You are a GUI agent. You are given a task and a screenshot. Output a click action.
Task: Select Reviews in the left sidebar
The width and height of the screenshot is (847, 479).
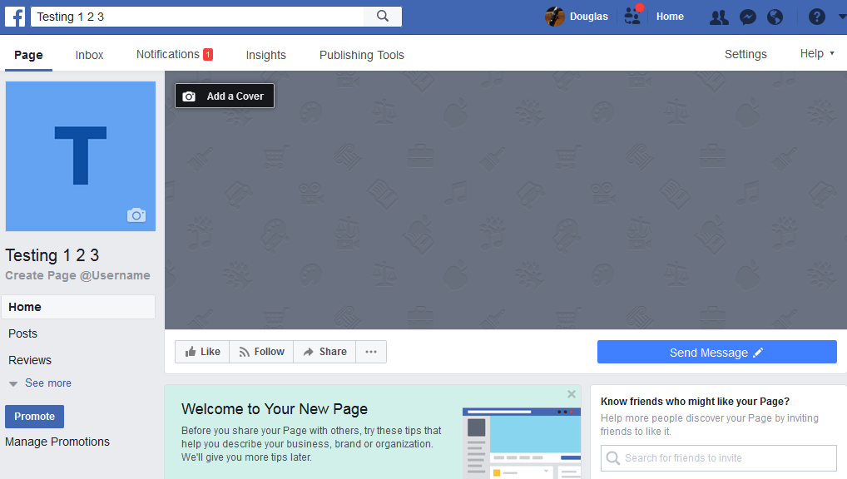[30, 360]
